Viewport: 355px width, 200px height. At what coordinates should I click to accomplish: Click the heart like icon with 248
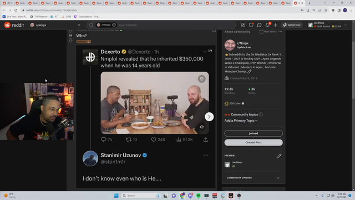click(154, 139)
